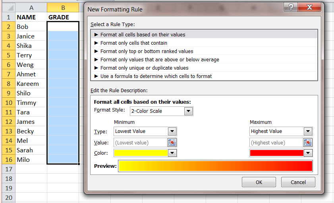
Task: Click the fill handle at selection corner
Action: tap(79, 164)
